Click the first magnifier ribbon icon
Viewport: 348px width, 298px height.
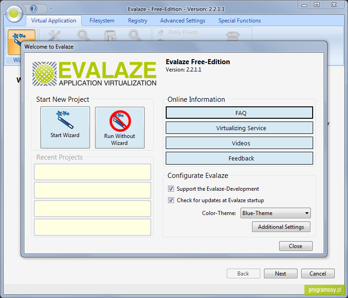click(x=83, y=35)
